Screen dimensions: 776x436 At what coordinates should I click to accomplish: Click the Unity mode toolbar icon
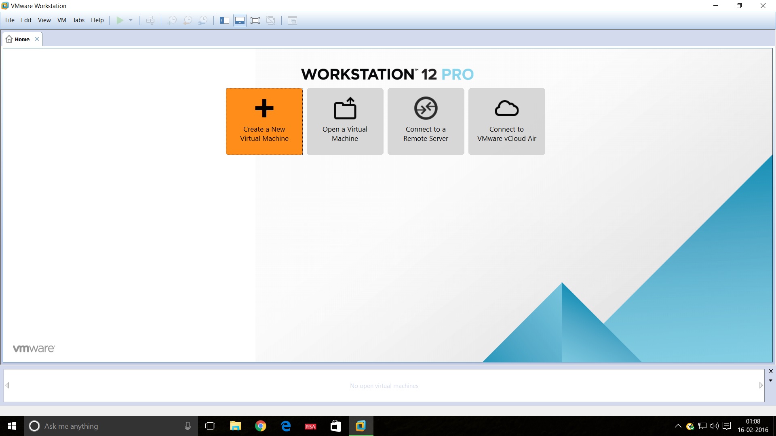coord(271,20)
